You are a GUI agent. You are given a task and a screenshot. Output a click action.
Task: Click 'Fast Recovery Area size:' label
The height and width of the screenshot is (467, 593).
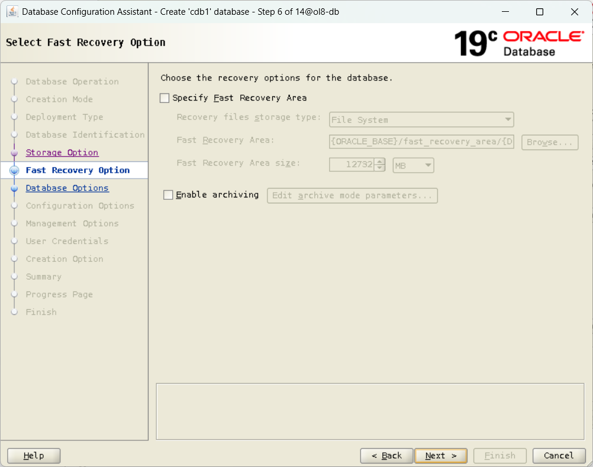pos(239,163)
